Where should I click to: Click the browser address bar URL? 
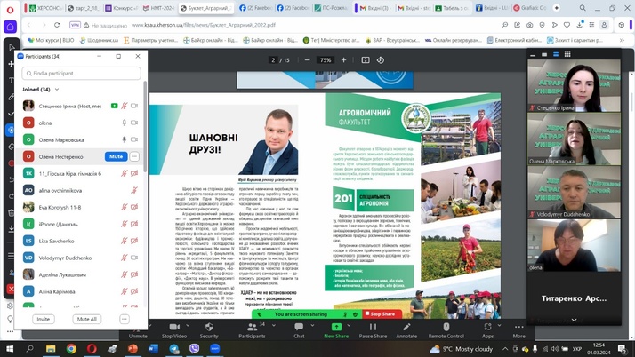[204, 25]
